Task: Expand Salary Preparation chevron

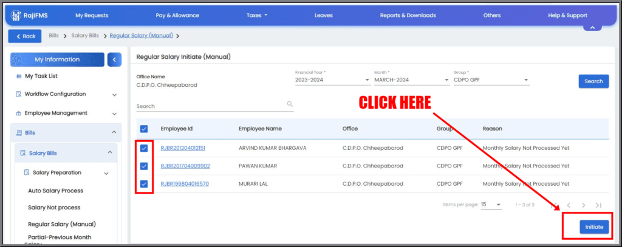Action: click(x=106, y=173)
